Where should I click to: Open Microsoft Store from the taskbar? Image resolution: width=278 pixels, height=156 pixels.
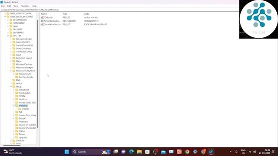point(147,152)
